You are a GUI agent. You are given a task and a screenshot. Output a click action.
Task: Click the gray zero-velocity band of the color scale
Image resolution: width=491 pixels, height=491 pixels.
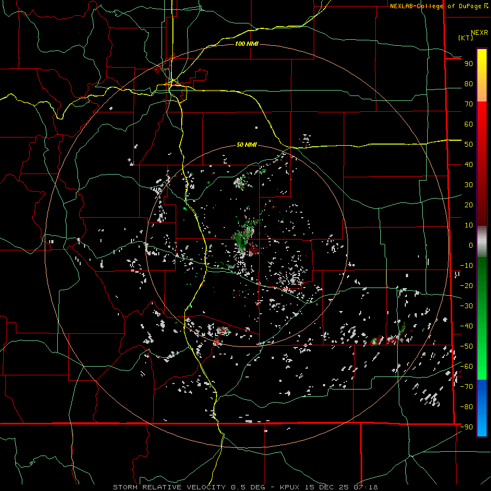[482, 242]
